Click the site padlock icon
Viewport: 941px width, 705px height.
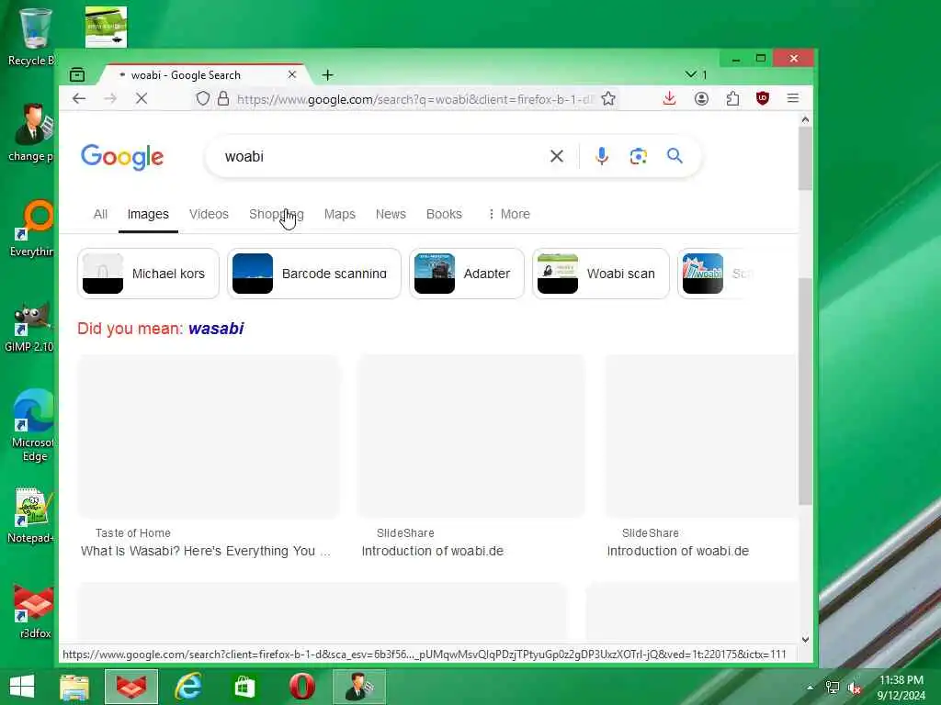(223, 98)
